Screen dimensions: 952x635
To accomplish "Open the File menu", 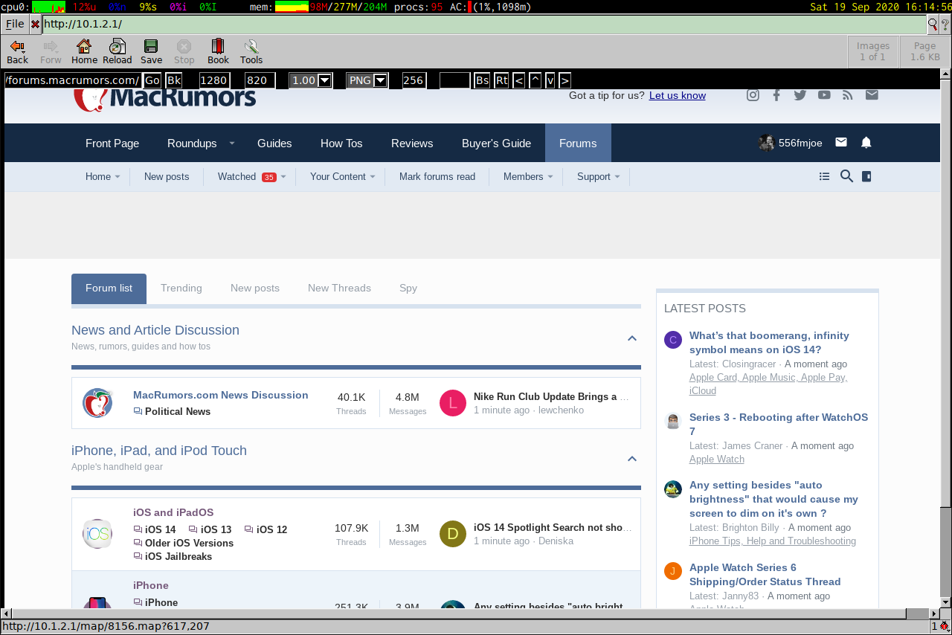I will (x=15, y=24).
